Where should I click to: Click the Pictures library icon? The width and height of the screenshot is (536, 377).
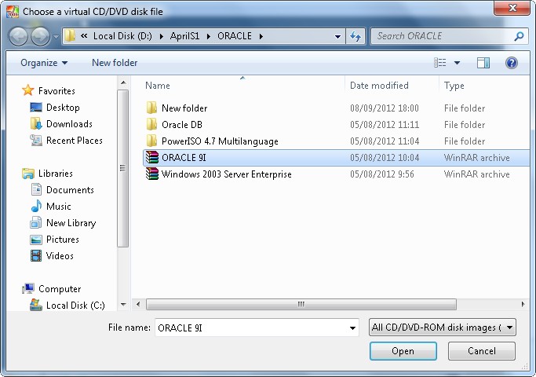pos(36,240)
